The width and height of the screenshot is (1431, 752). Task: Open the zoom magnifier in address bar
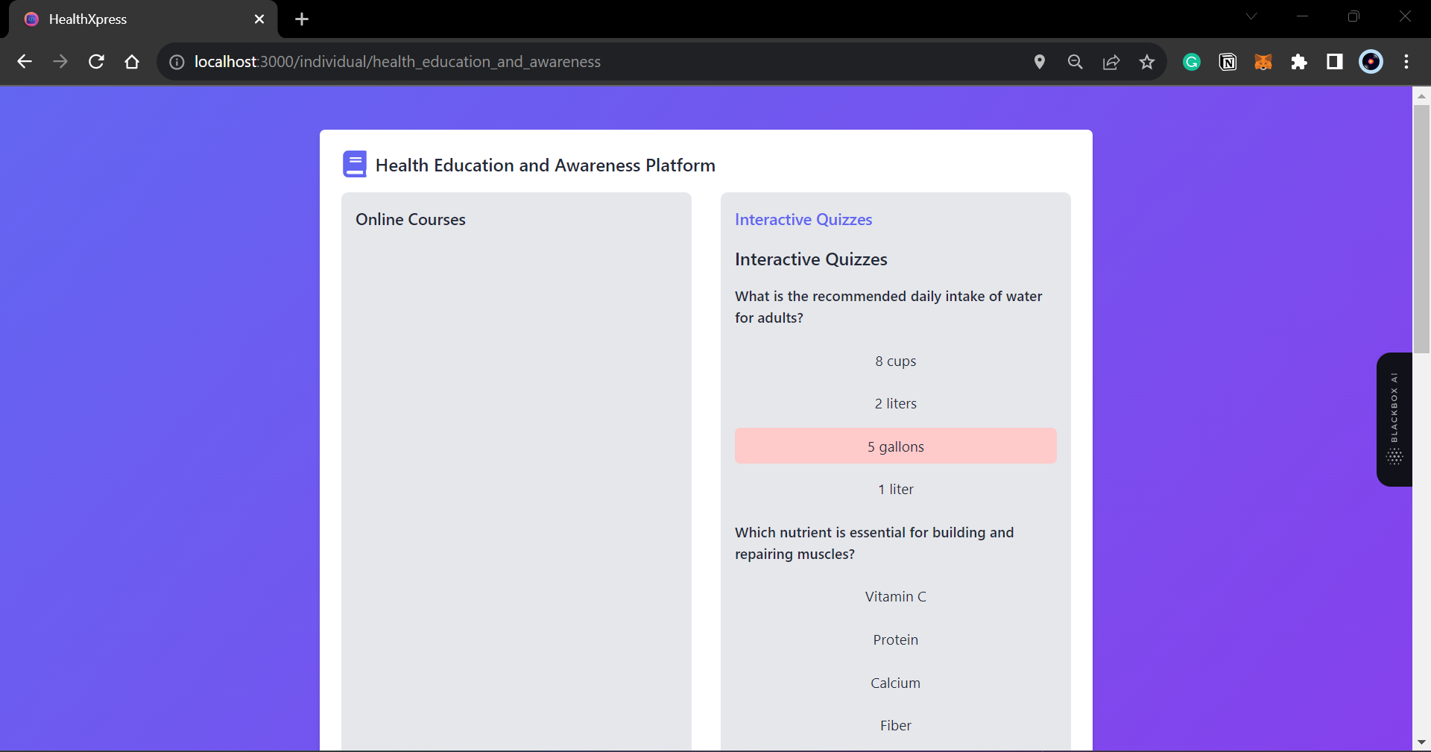pos(1075,62)
